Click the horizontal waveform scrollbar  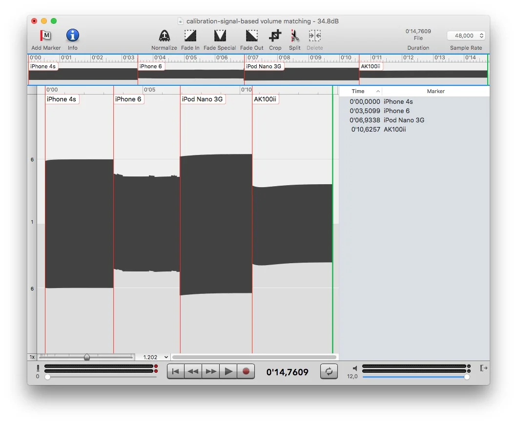click(254, 357)
